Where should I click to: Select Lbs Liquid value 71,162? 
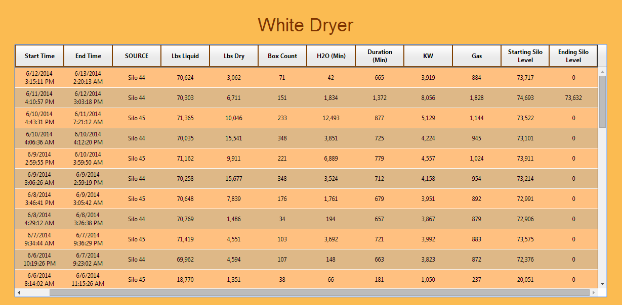pos(185,159)
